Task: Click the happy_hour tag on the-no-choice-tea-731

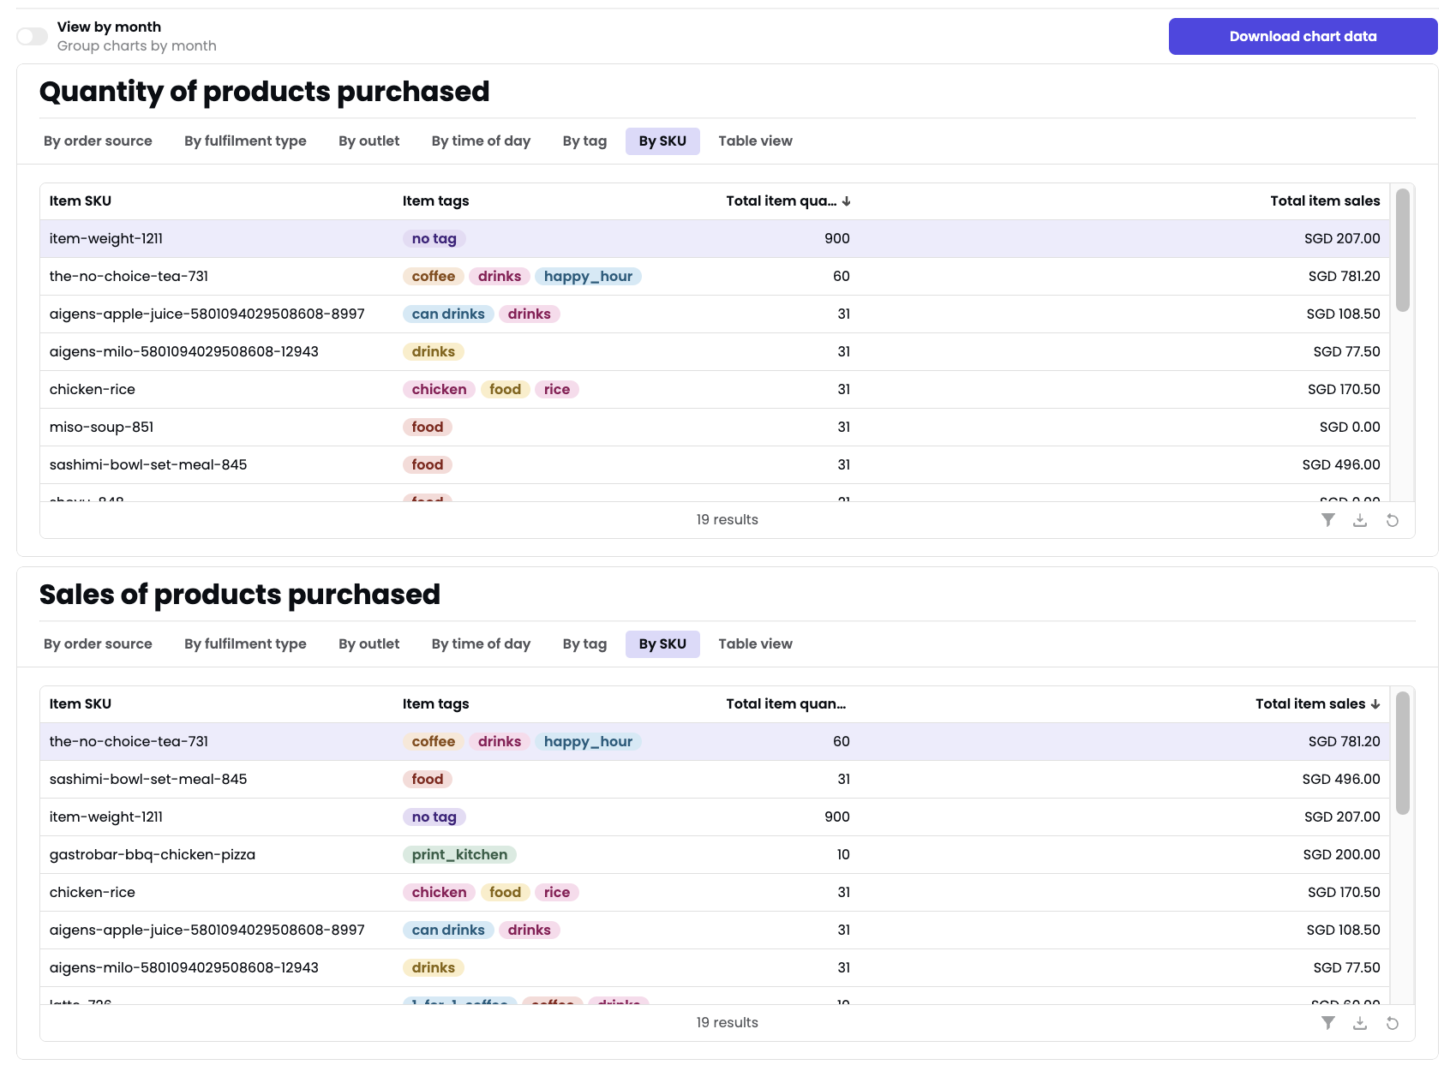Action: point(589,276)
